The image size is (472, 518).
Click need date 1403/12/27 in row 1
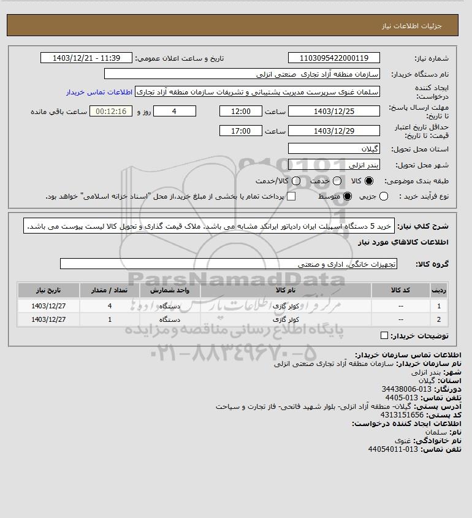(48, 307)
